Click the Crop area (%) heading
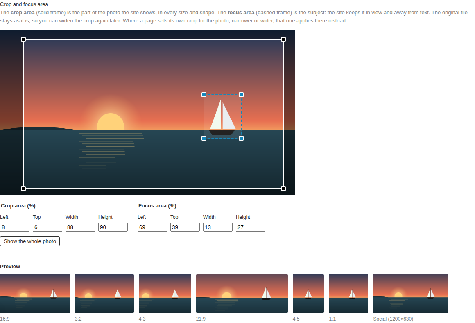 pos(18,206)
